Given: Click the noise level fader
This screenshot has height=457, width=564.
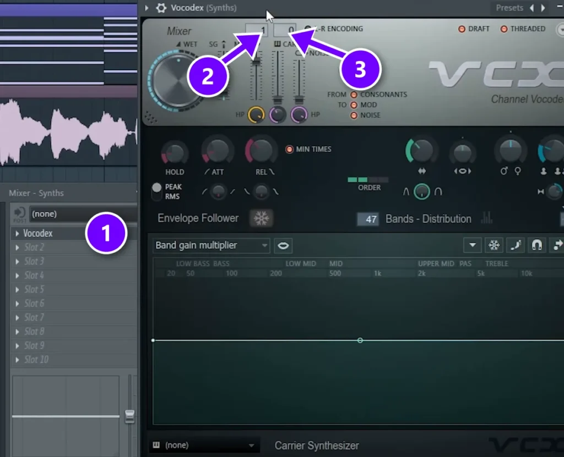Looking at the screenshot, I should point(299,100).
